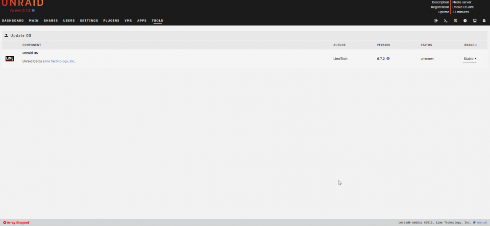490x226 pixels.
Task: Open the Stable branch dropdown
Action: pos(470,59)
